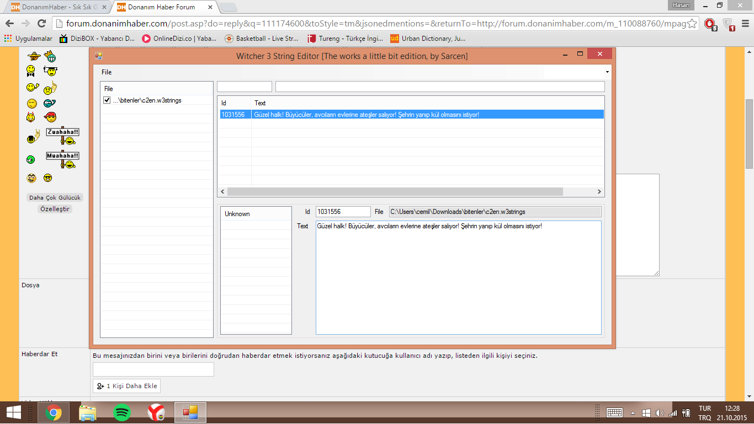Image resolution: width=754 pixels, height=424 pixels.
Task: Insert the green swirl smiley
Action: point(31,159)
